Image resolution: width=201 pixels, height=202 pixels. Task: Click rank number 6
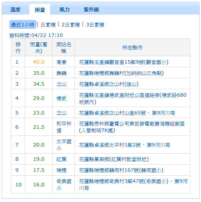pos(17,127)
